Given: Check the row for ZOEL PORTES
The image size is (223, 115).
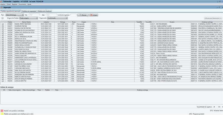Looking at the screenshot, I should tap(3, 35).
